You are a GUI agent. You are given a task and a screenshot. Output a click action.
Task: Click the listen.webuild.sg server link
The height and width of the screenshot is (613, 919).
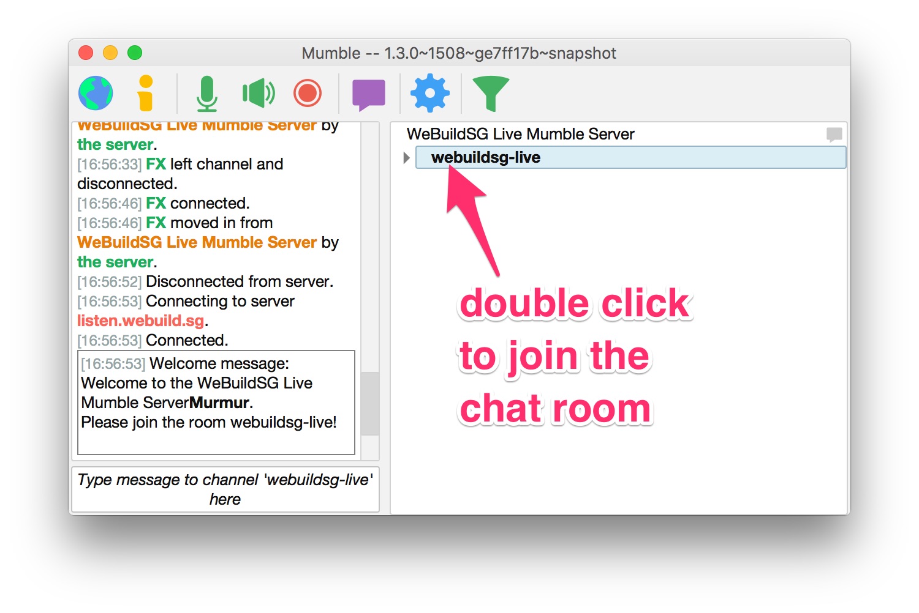141,321
